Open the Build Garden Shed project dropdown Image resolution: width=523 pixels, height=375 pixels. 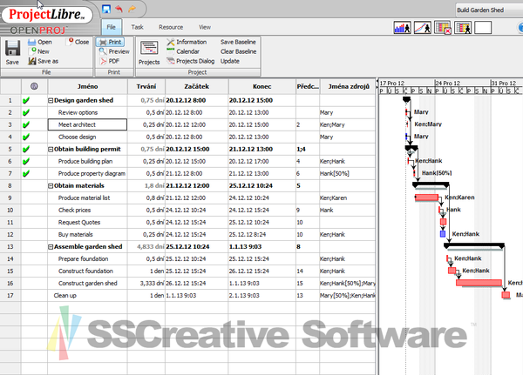point(486,10)
